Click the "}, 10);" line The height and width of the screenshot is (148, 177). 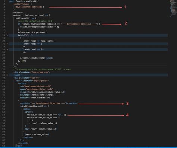22,61
